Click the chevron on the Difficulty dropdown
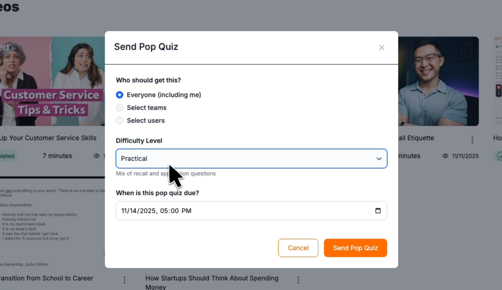This screenshot has width=502, height=290. [x=379, y=159]
